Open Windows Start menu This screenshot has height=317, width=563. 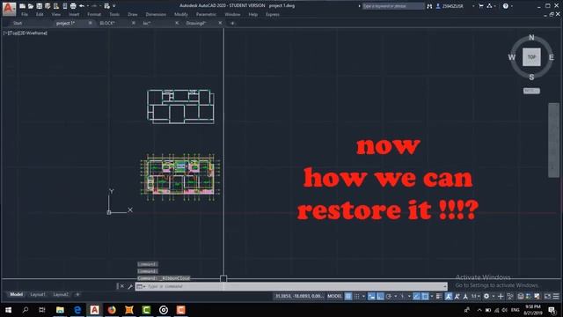[8, 309]
